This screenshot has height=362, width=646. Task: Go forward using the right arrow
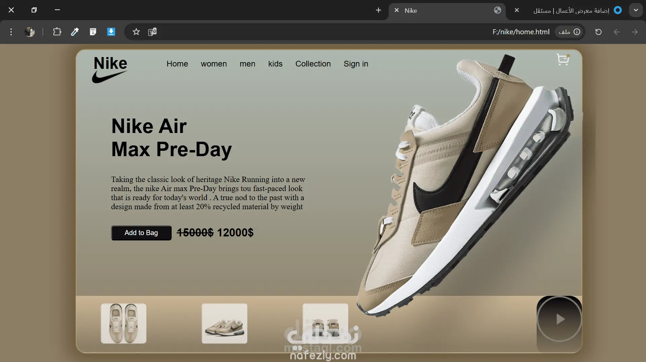point(635,32)
